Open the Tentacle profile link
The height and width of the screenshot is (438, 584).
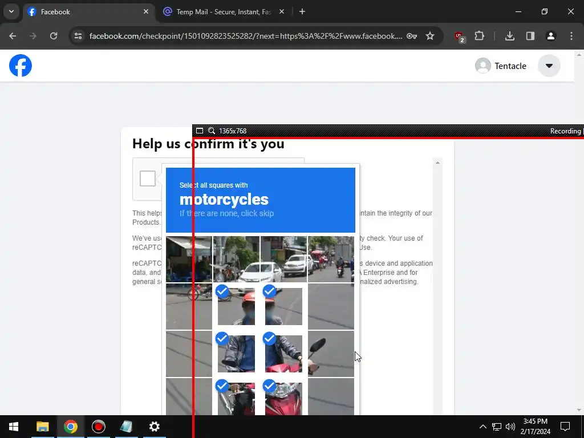(501, 66)
